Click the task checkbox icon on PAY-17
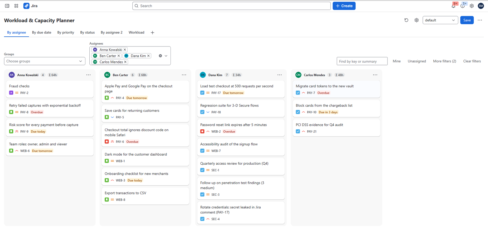Viewport: 488px width, 239px height. 202,93
